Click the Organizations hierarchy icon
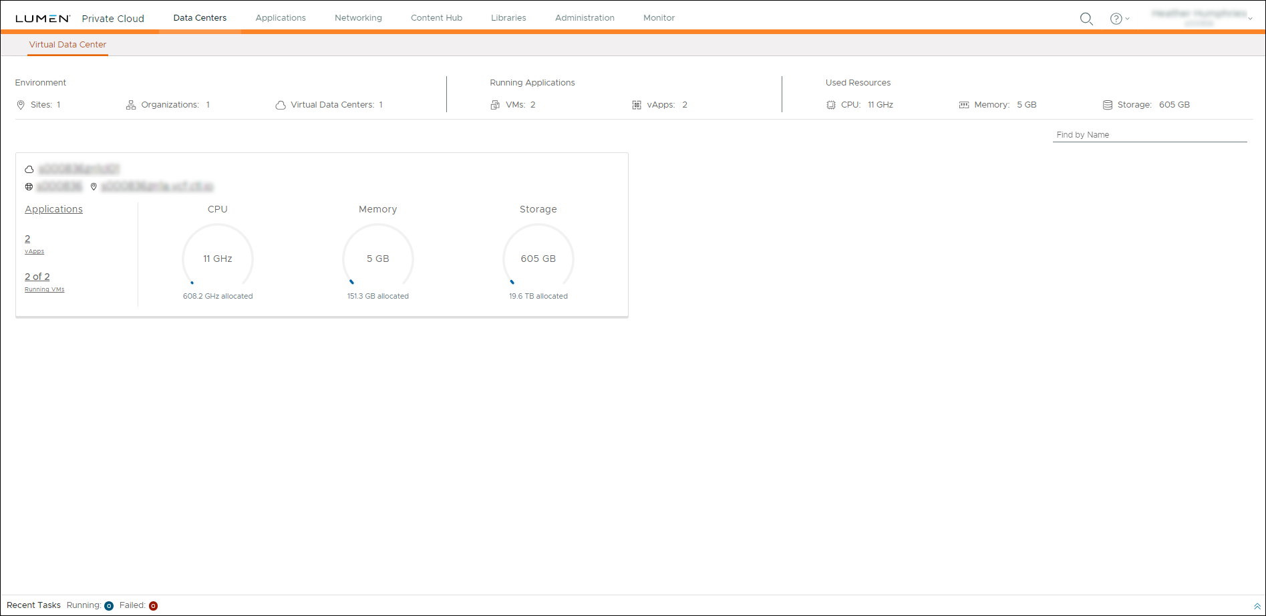 click(130, 104)
